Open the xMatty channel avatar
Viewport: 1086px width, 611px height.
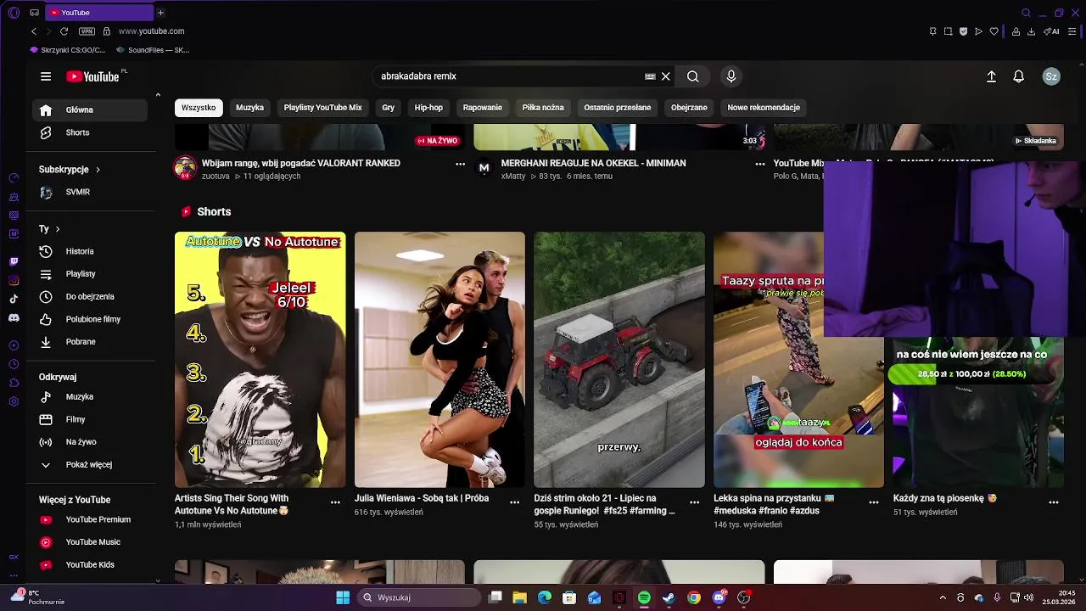[x=484, y=168]
